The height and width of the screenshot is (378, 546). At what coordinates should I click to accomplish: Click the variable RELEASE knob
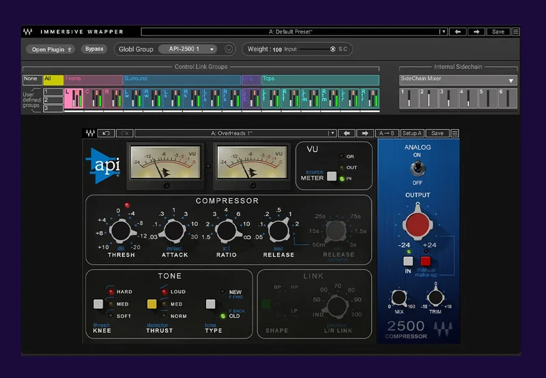pos(336,231)
